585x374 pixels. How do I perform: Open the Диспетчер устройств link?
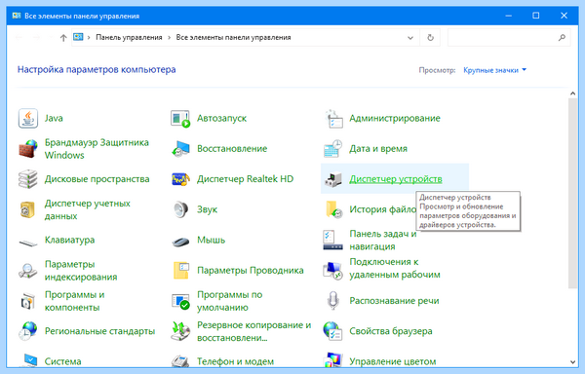[396, 179]
